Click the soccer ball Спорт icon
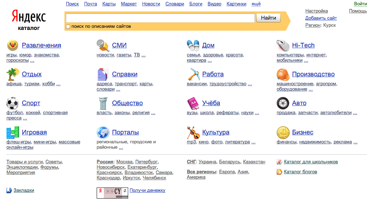 (x=13, y=103)
